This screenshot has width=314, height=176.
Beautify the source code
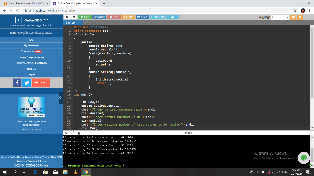click(157, 17)
